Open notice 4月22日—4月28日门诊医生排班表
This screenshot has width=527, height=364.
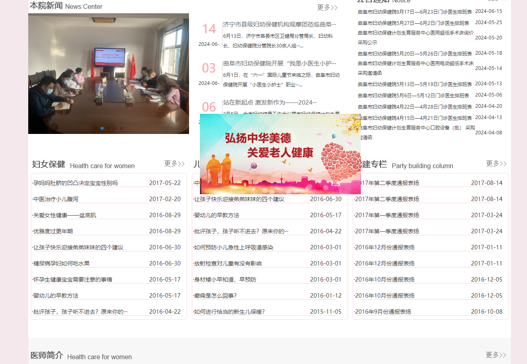[415, 107]
